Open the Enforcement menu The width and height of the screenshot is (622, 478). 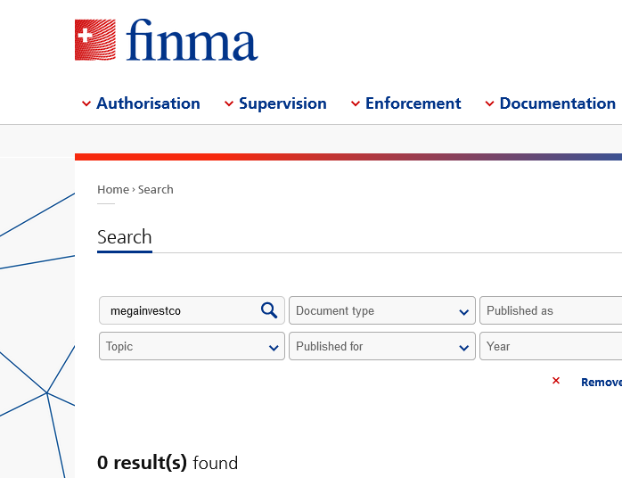point(413,103)
